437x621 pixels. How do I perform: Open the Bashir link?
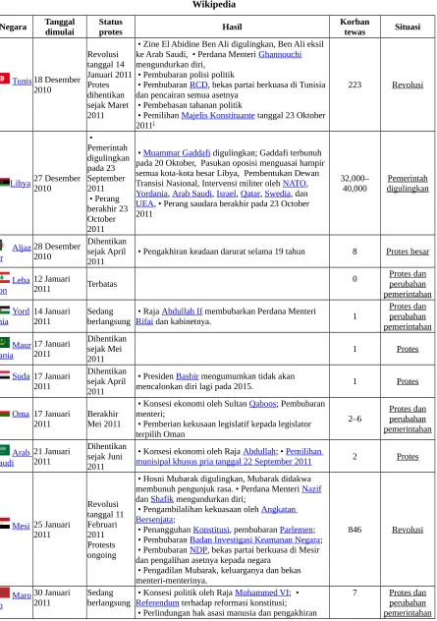coord(188,376)
